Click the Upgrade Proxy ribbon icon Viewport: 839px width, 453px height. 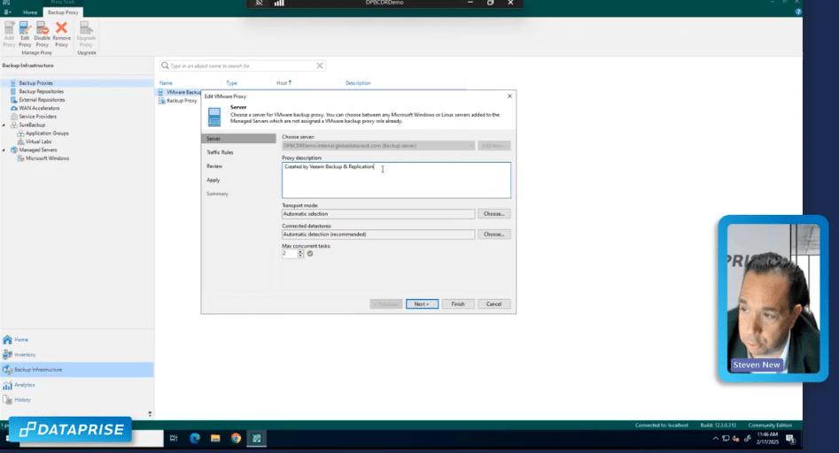(x=86, y=34)
